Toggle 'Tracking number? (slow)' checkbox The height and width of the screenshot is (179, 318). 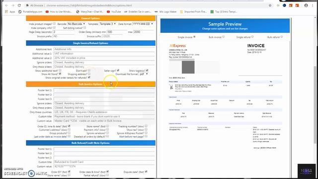[x=146, y=126]
